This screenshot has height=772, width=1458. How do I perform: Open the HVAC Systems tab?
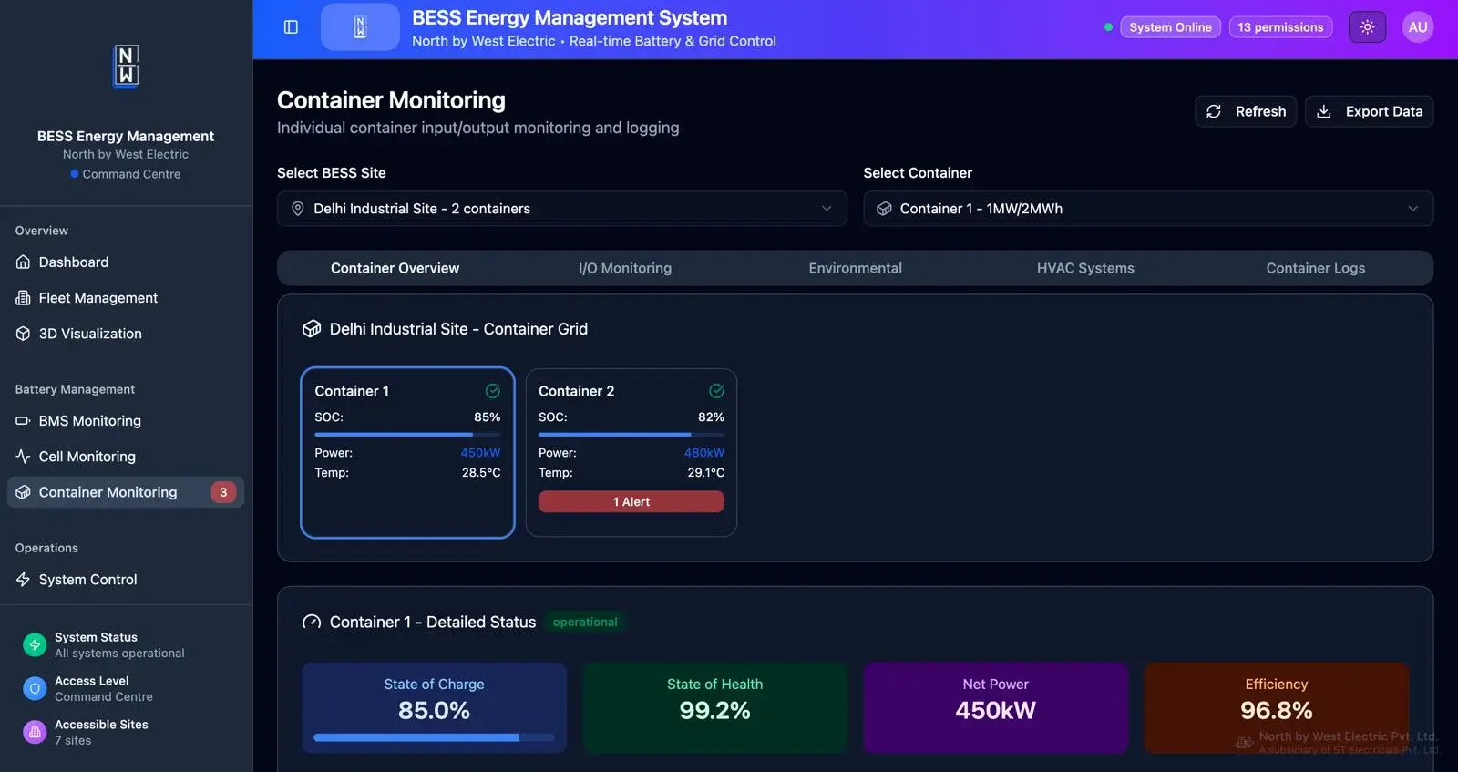[x=1085, y=268]
